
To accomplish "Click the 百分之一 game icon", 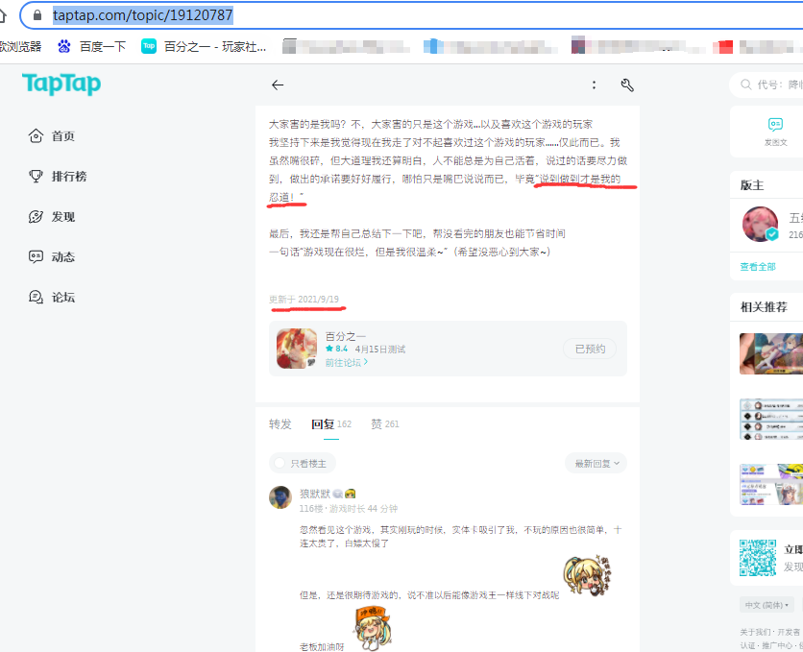I will [x=297, y=349].
